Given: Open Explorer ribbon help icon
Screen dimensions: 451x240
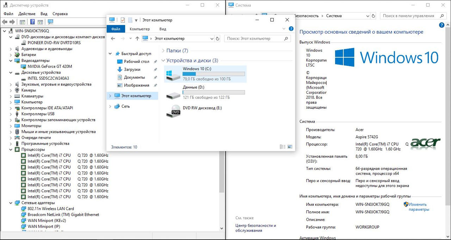Looking at the screenshot, I should (x=291, y=29).
